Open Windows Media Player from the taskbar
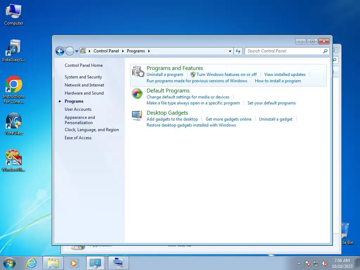Image resolution: width=360 pixels, height=270 pixels. (74, 263)
